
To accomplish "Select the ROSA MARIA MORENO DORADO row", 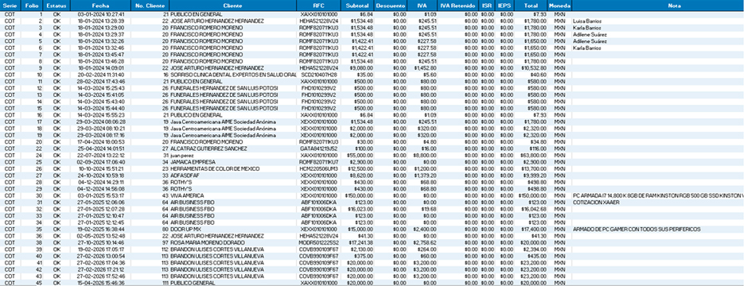I will coord(372,242).
